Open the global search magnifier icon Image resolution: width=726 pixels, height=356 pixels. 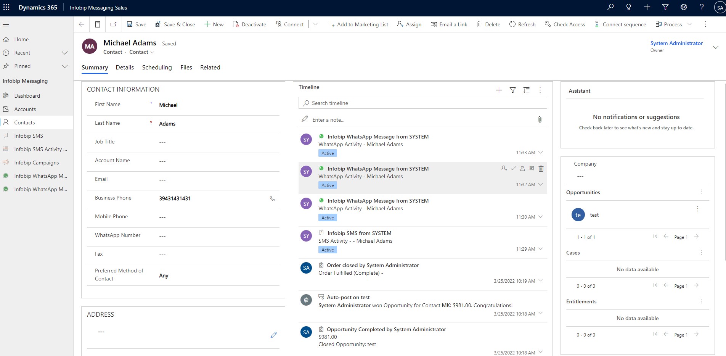(610, 7)
